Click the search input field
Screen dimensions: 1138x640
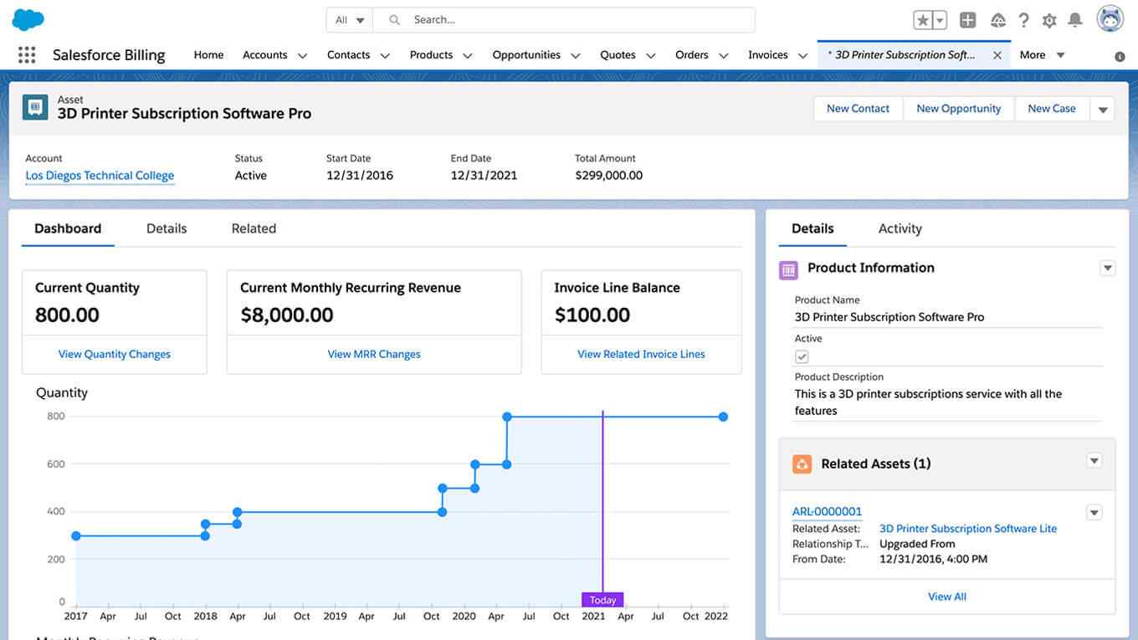(564, 20)
